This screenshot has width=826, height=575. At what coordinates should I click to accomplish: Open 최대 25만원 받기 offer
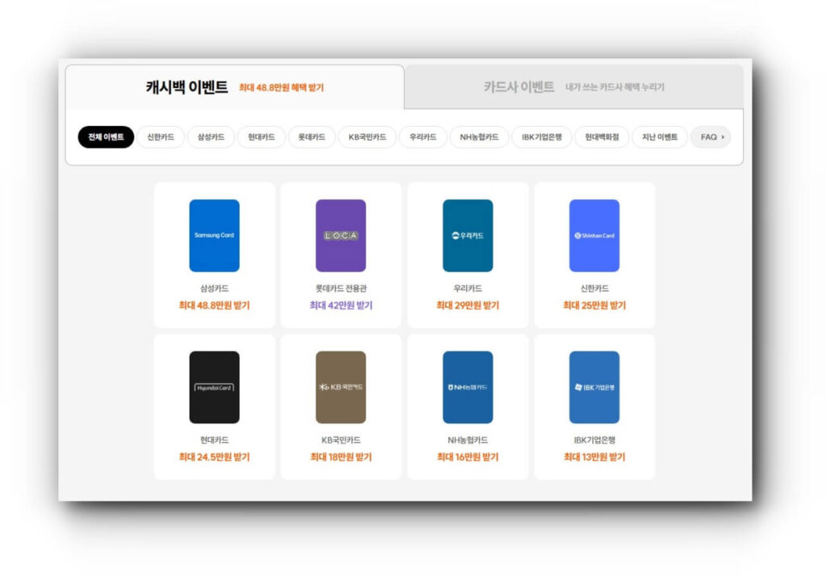594,306
